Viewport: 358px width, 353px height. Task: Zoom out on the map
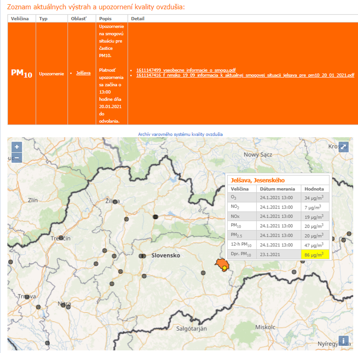coord(17,158)
